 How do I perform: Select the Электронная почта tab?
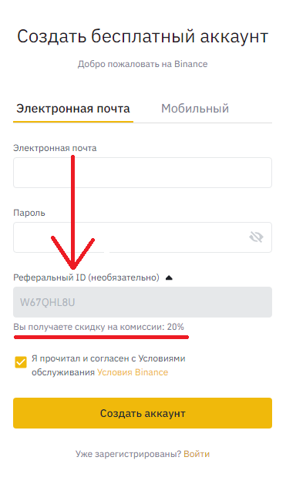tap(73, 109)
